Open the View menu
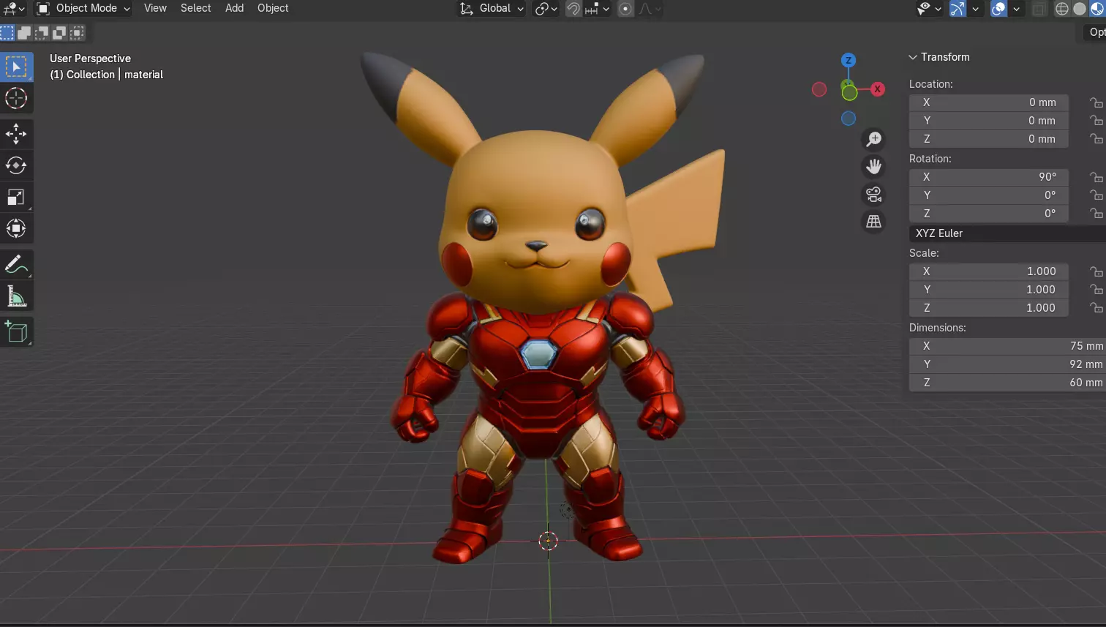Screen dimensions: 1106x627 (x=155, y=8)
